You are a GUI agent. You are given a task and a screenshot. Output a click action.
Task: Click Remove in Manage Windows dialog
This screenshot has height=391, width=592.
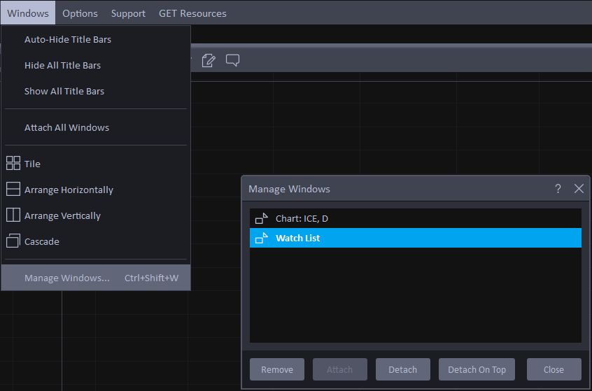point(277,370)
